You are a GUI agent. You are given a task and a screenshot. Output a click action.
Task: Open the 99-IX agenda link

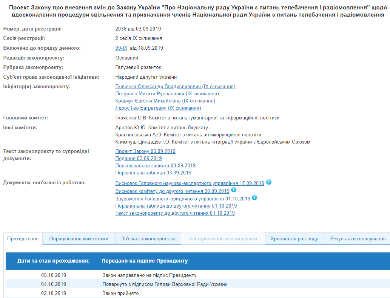[x=121, y=48]
